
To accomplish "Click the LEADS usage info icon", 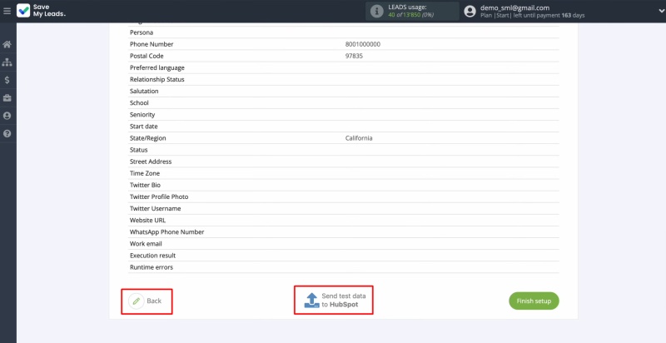I will click(x=377, y=11).
